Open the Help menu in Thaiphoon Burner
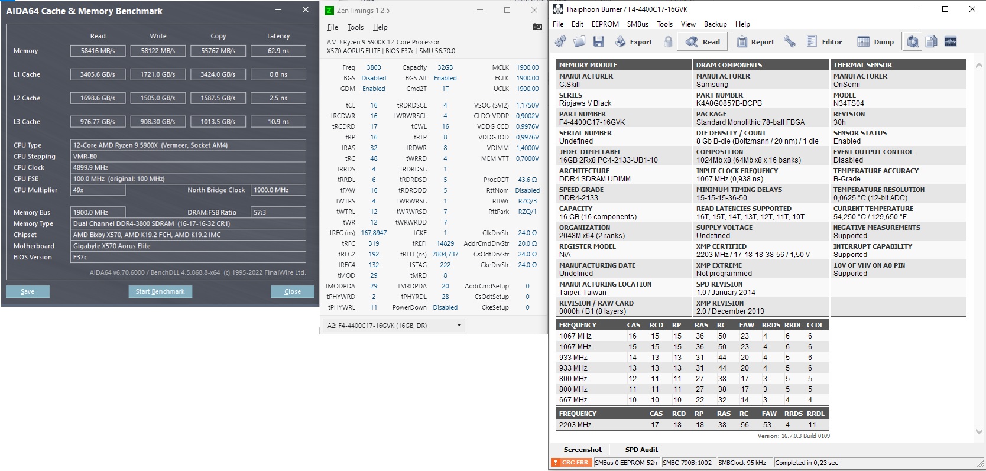Image resolution: width=986 pixels, height=471 pixels. (x=742, y=24)
